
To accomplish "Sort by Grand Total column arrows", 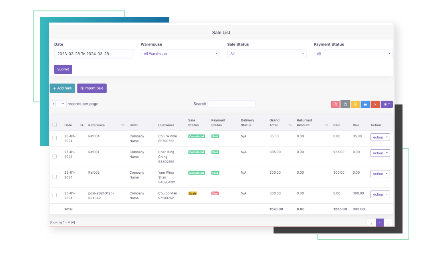I will [x=290, y=125].
